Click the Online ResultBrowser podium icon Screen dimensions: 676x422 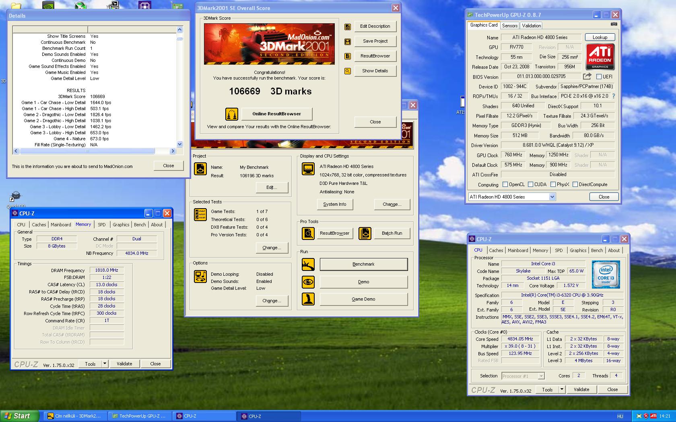tap(232, 114)
